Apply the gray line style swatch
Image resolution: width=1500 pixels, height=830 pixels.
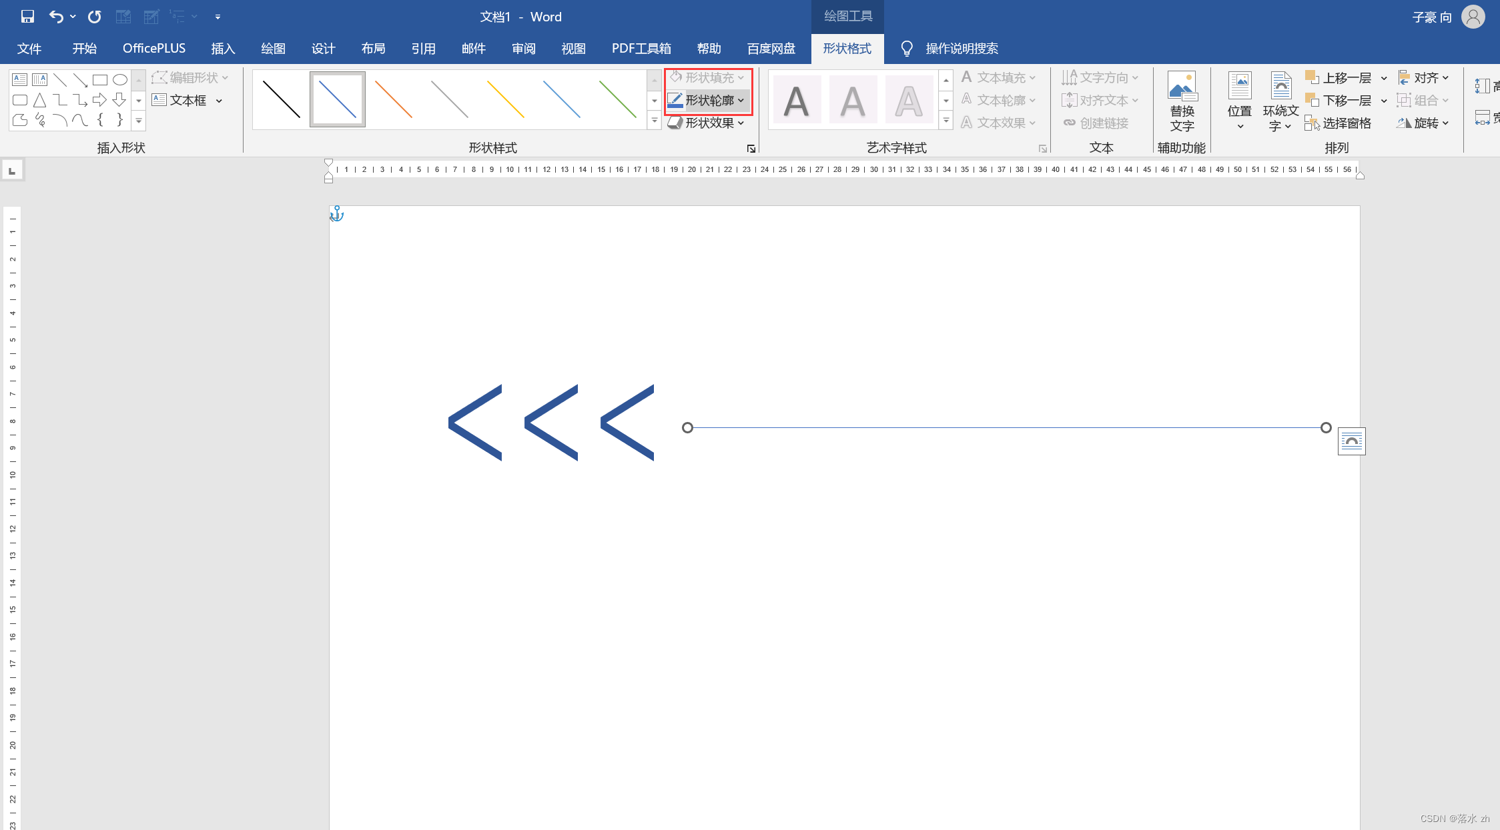pyautogui.click(x=450, y=99)
